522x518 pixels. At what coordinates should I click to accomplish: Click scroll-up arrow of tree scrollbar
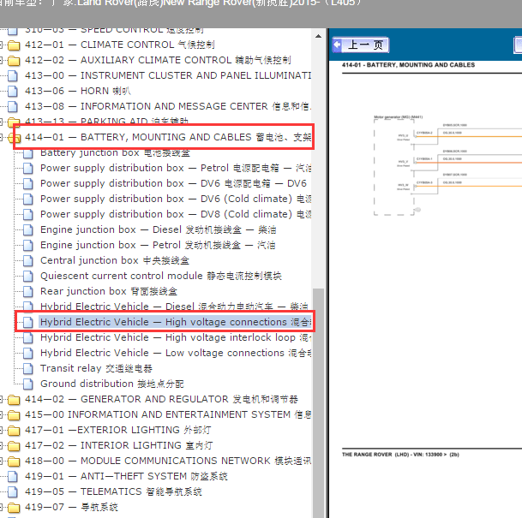(x=318, y=36)
